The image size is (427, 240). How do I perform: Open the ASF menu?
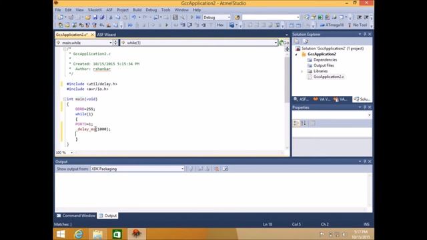point(109,10)
